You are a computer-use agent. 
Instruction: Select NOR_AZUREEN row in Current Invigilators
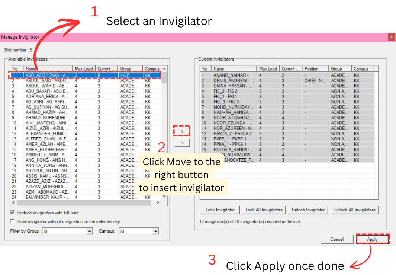287,128
